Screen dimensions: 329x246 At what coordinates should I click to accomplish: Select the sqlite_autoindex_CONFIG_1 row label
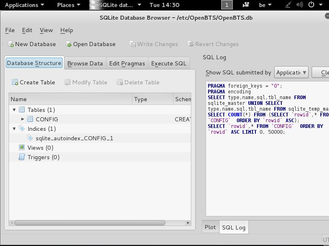pyautogui.click(x=74, y=138)
